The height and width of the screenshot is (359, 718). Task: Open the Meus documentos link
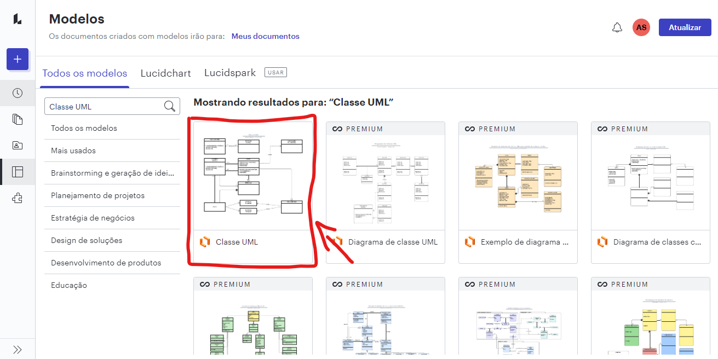[265, 36]
